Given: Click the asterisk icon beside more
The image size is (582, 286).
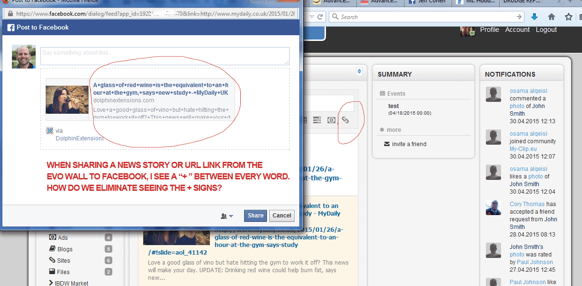Looking at the screenshot, I should [382, 129].
